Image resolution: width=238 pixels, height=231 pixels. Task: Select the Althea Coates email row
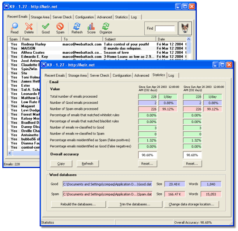pyautogui.click(x=97, y=52)
